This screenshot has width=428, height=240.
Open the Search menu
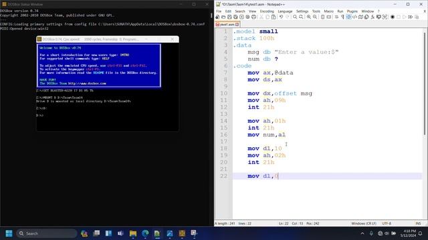(240, 11)
